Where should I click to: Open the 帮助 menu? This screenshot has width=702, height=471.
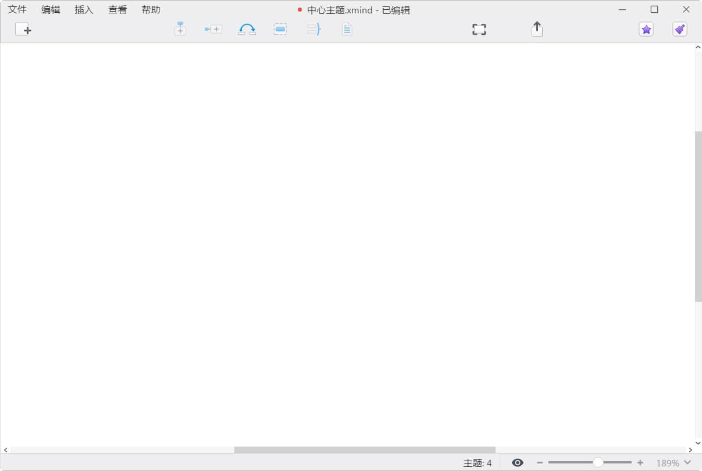tap(151, 10)
